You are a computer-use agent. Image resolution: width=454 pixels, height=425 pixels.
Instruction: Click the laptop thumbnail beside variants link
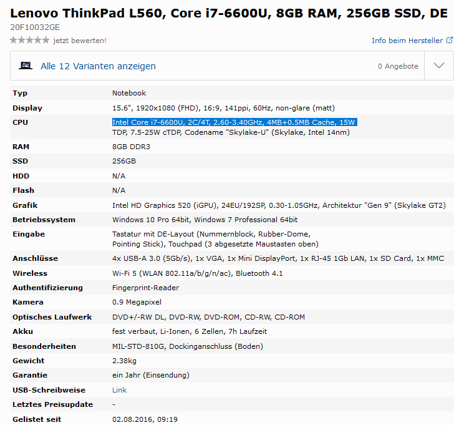click(x=26, y=66)
